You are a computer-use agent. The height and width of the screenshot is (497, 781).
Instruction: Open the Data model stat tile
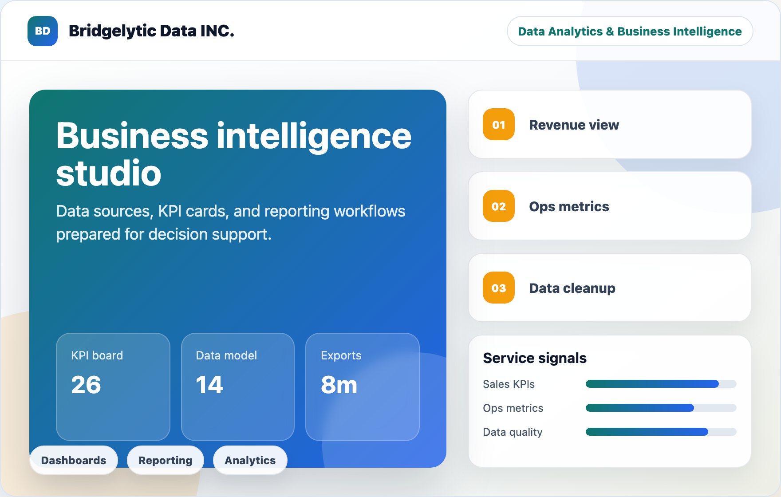238,387
